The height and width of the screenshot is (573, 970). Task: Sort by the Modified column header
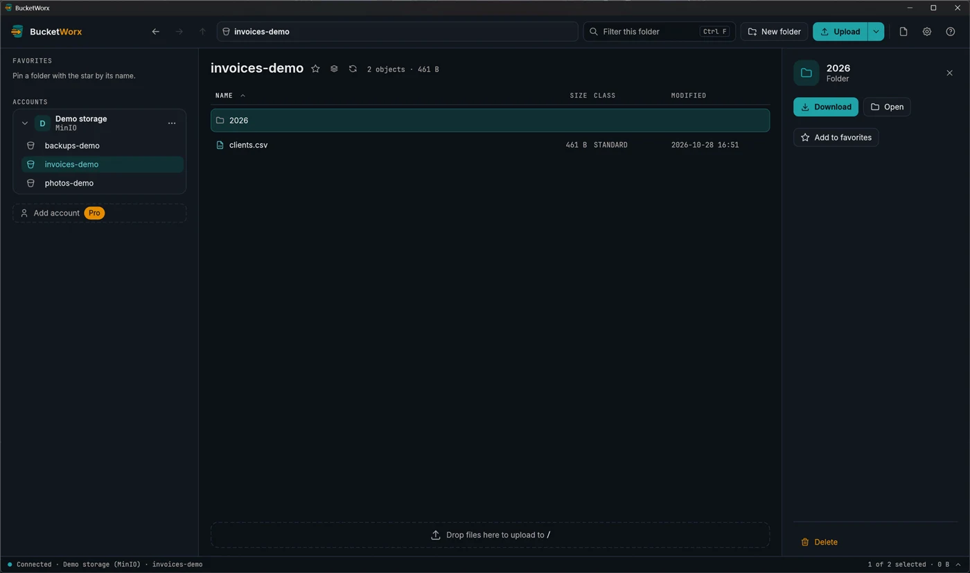tap(689, 96)
